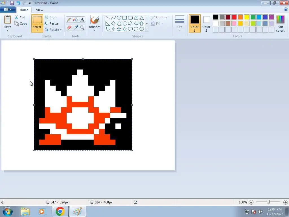This screenshot has width=289, height=217.
Task: Choose the Five-point star shape
Action: click(119, 29)
